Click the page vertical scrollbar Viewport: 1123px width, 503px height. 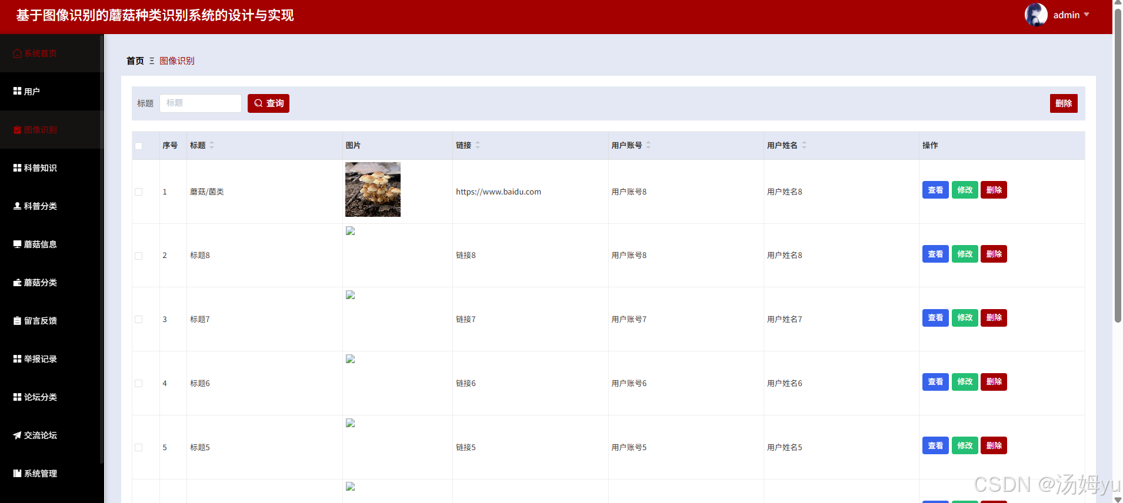coord(1118,165)
